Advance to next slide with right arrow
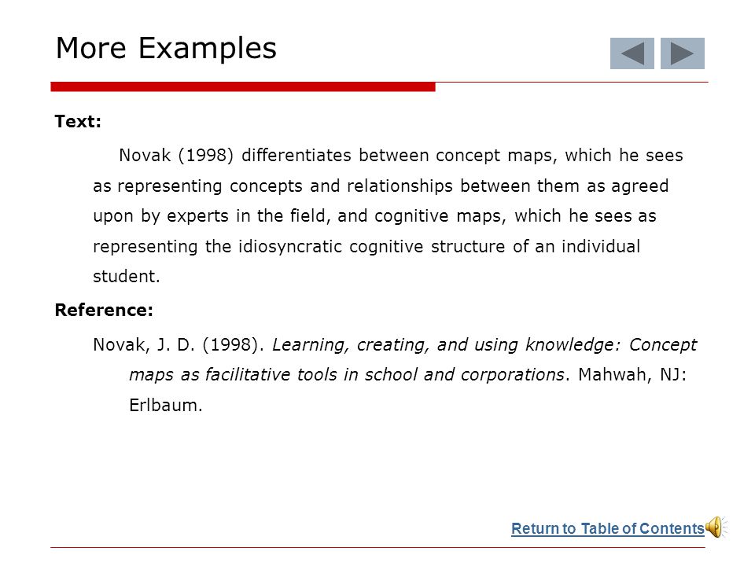This screenshot has width=755, height=566. click(x=683, y=53)
